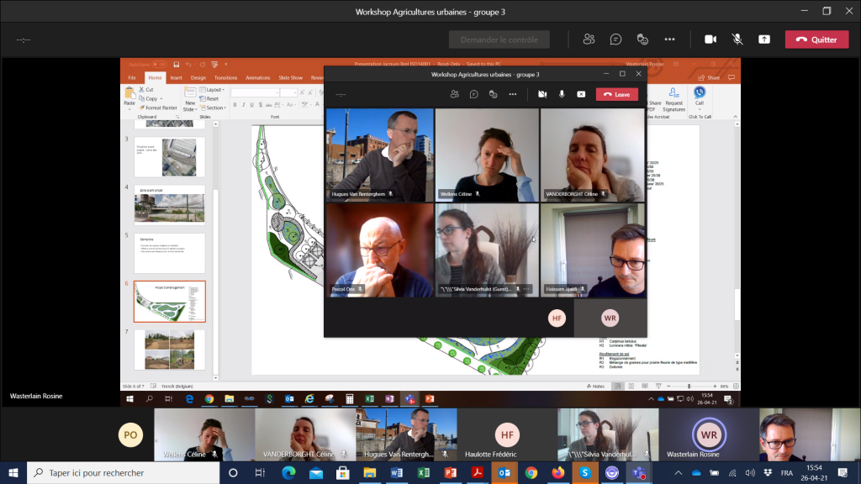Open the share content tray
The height and width of the screenshot is (484, 861).
pyautogui.click(x=764, y=39)
